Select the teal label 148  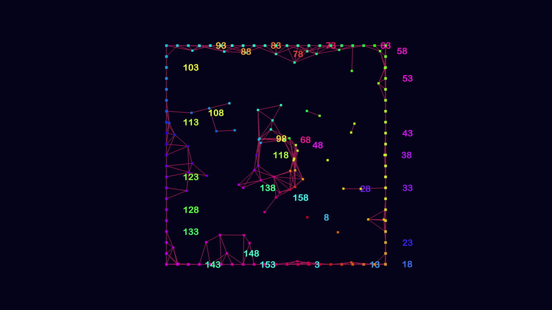(x=251, y=254)
